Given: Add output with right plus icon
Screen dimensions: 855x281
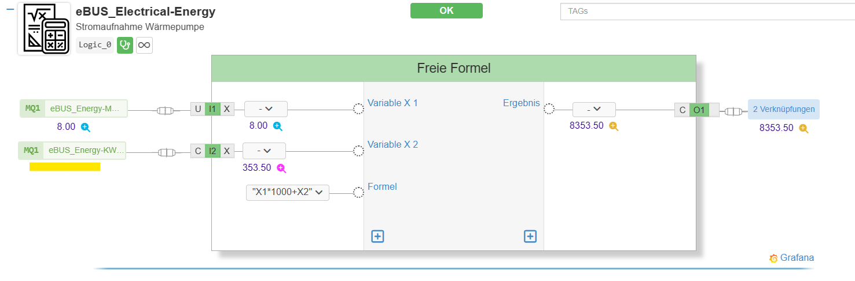Looking at the screenshot, I should [x=530, y=236].
